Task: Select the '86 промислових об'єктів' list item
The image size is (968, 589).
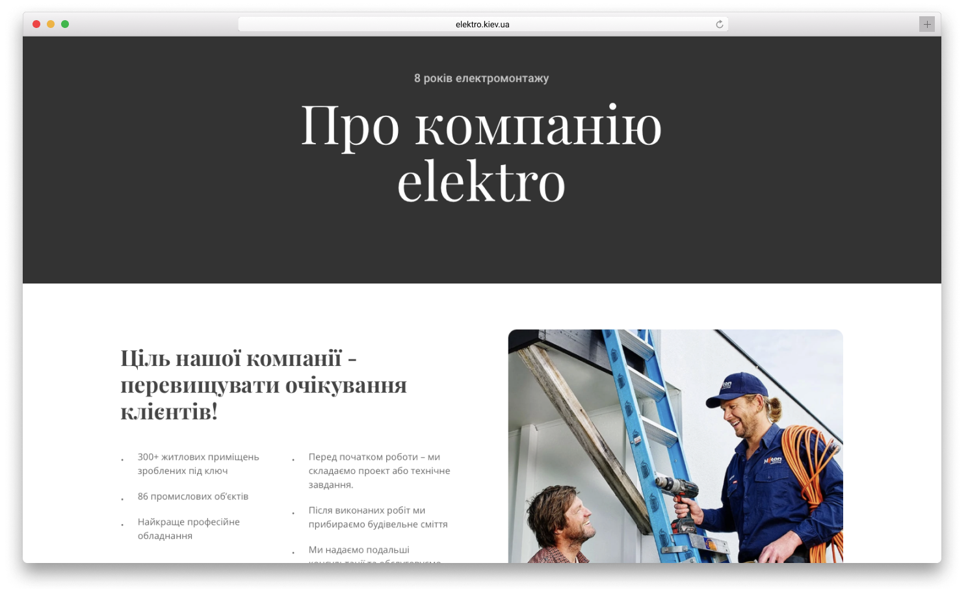Action: click(x=192, y=496)
